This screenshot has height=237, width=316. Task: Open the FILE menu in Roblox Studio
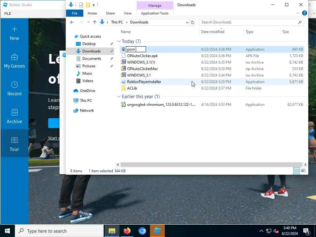point(8,14)
